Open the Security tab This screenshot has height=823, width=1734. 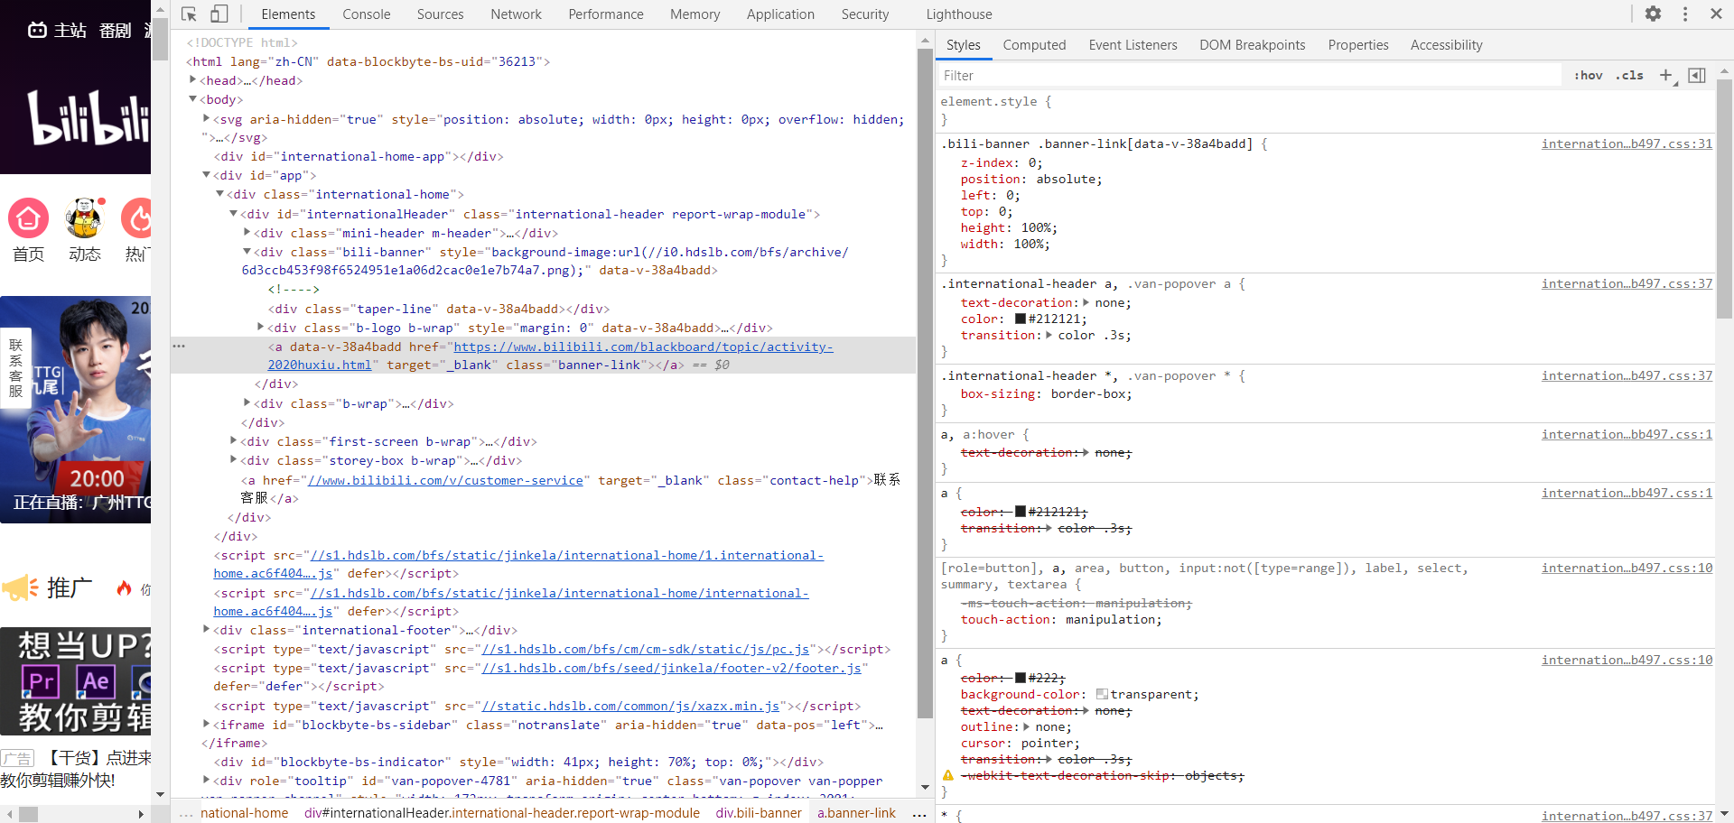click(x=865, y=14)
